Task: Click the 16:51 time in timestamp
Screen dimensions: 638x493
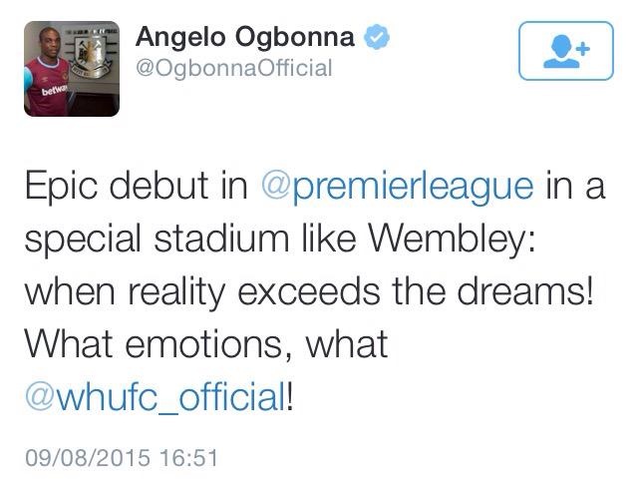Action: (188, 457)
